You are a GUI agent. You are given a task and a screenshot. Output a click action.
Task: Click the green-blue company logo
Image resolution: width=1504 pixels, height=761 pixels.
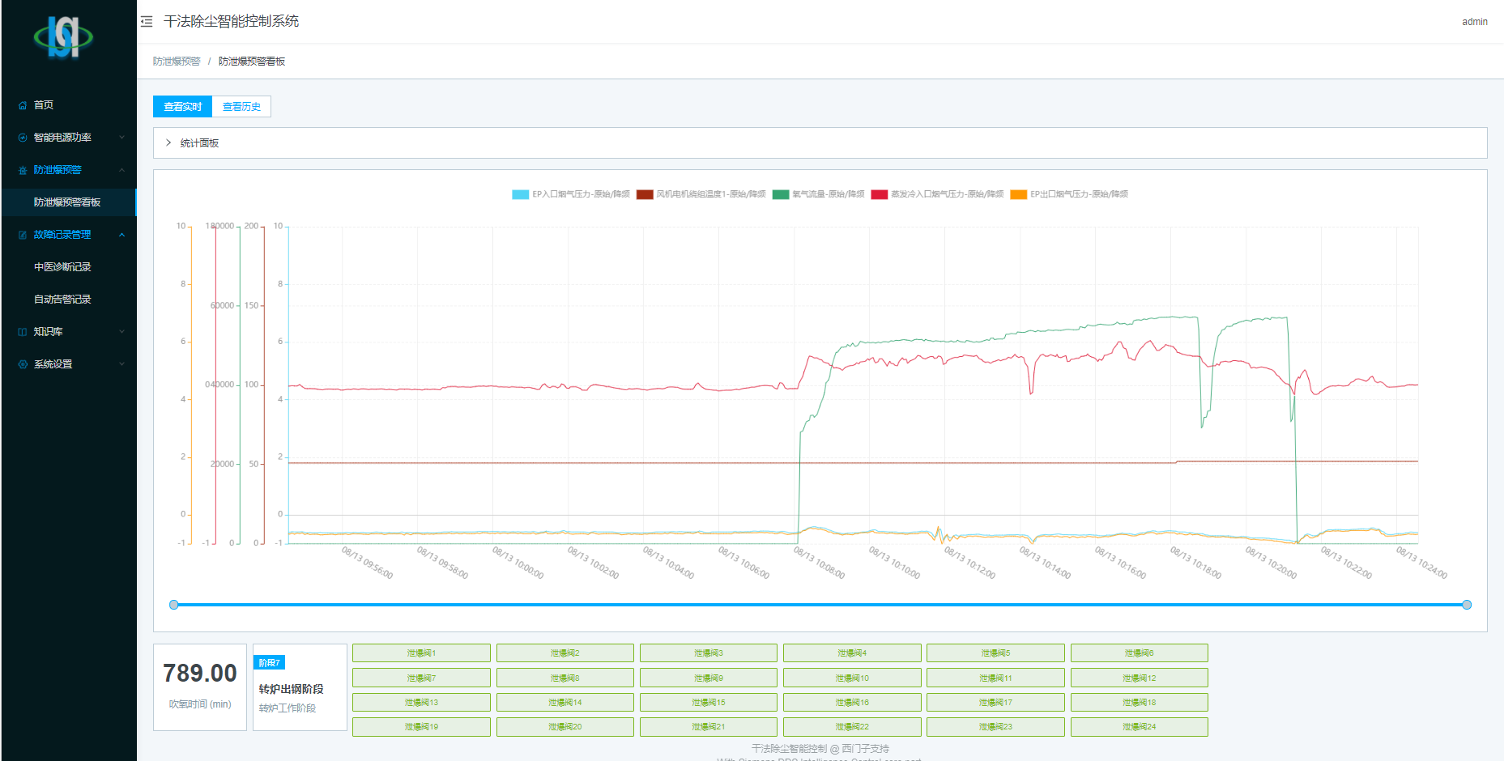coord(63,37)
